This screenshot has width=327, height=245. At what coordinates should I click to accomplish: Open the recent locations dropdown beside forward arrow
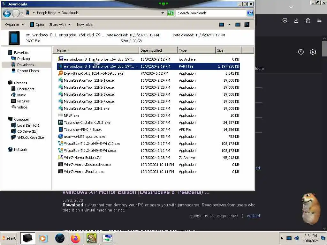click(22, 13)
